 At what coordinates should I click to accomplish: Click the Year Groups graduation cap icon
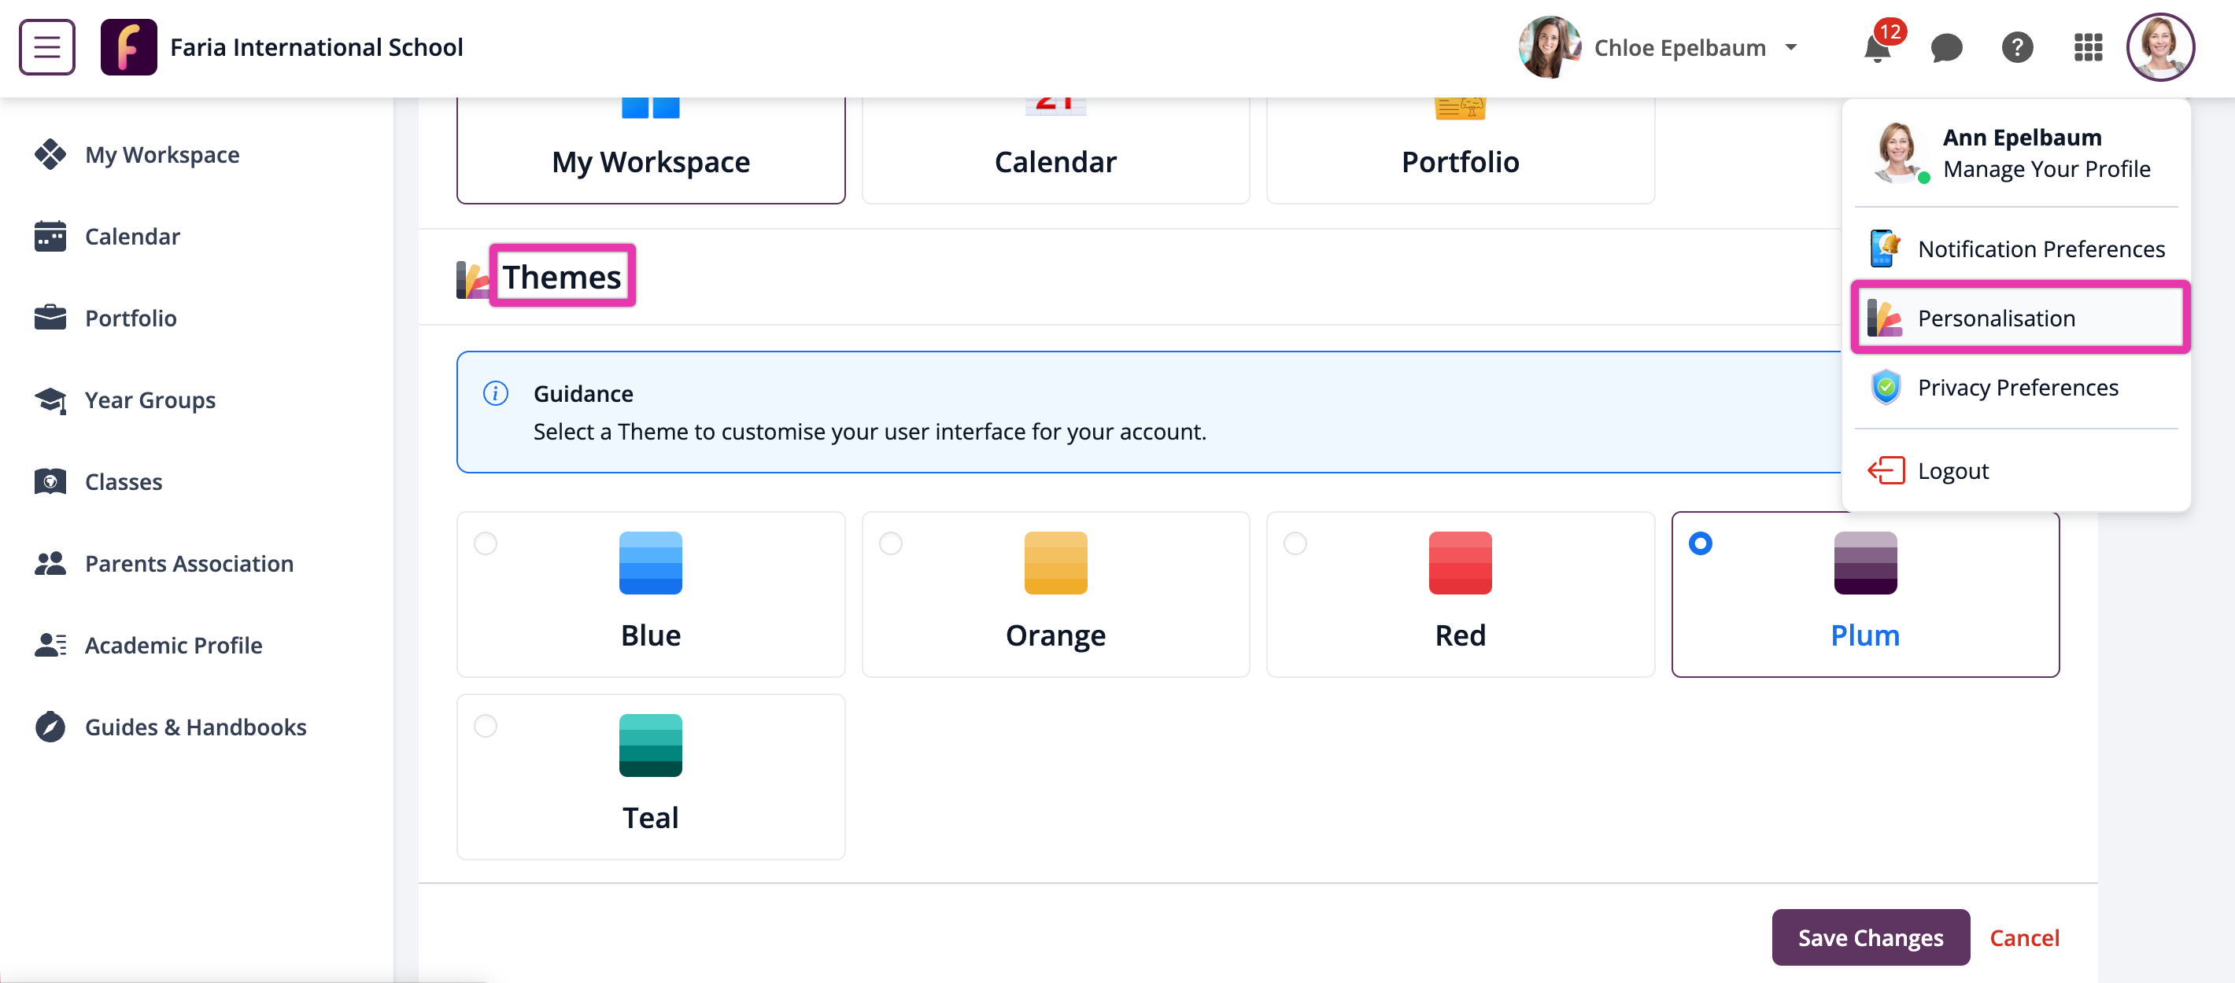(x=50, y=400)
